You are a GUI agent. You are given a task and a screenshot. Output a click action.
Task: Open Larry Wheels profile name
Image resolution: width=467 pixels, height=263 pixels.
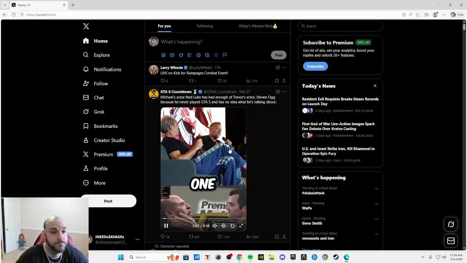[x=171, y=68]
